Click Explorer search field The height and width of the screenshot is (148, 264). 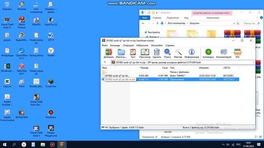(252, 23)
